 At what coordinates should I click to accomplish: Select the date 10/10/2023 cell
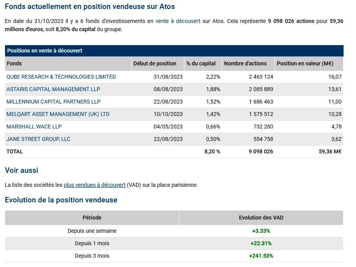[x=168, y=114]
